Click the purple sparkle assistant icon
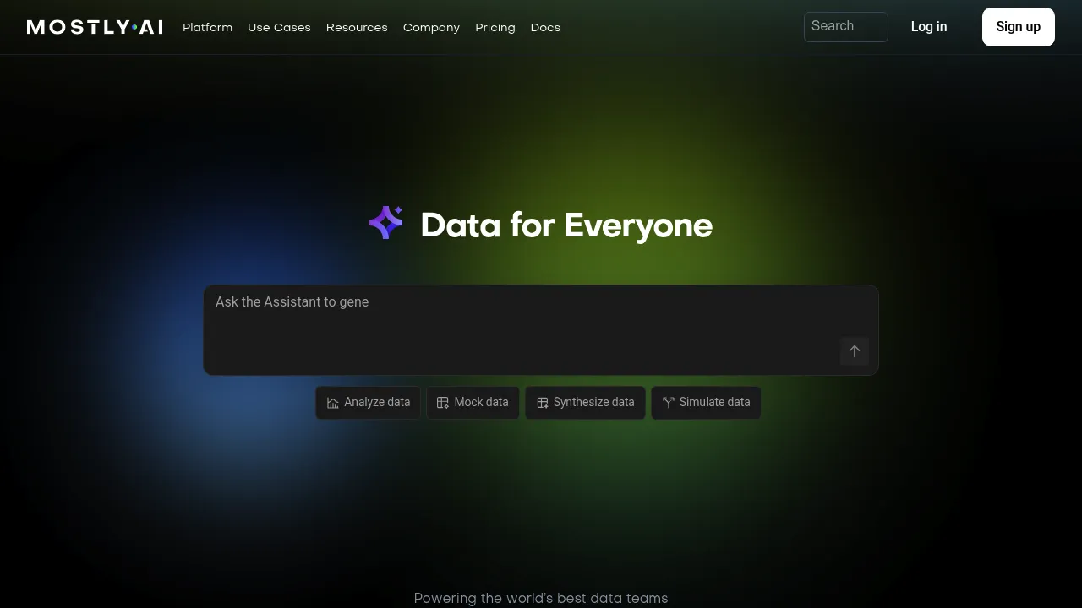Screen dimensions: 1082x608 pos(386,223)
